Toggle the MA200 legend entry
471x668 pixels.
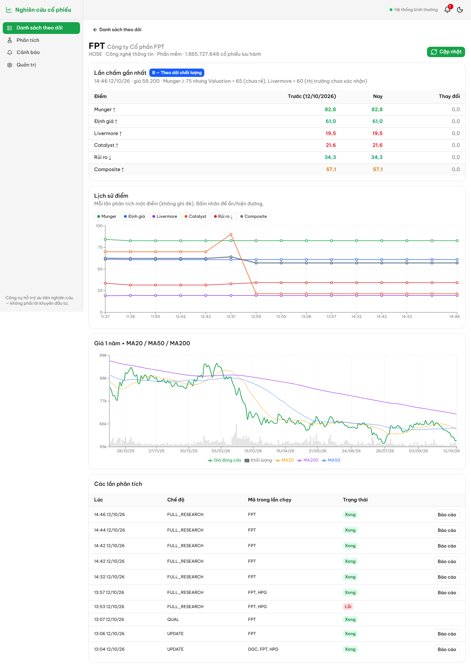point(308,460)
